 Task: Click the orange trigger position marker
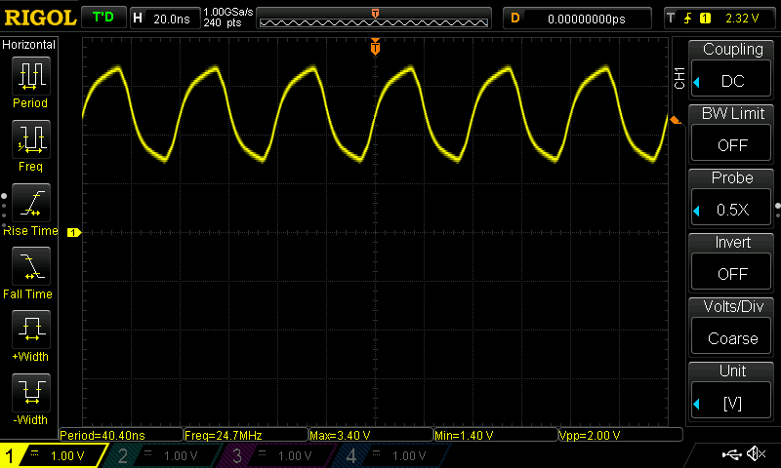pos(375,48)
